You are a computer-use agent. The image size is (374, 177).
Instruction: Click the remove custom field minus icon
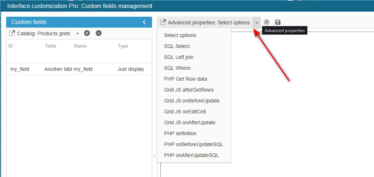98,33
